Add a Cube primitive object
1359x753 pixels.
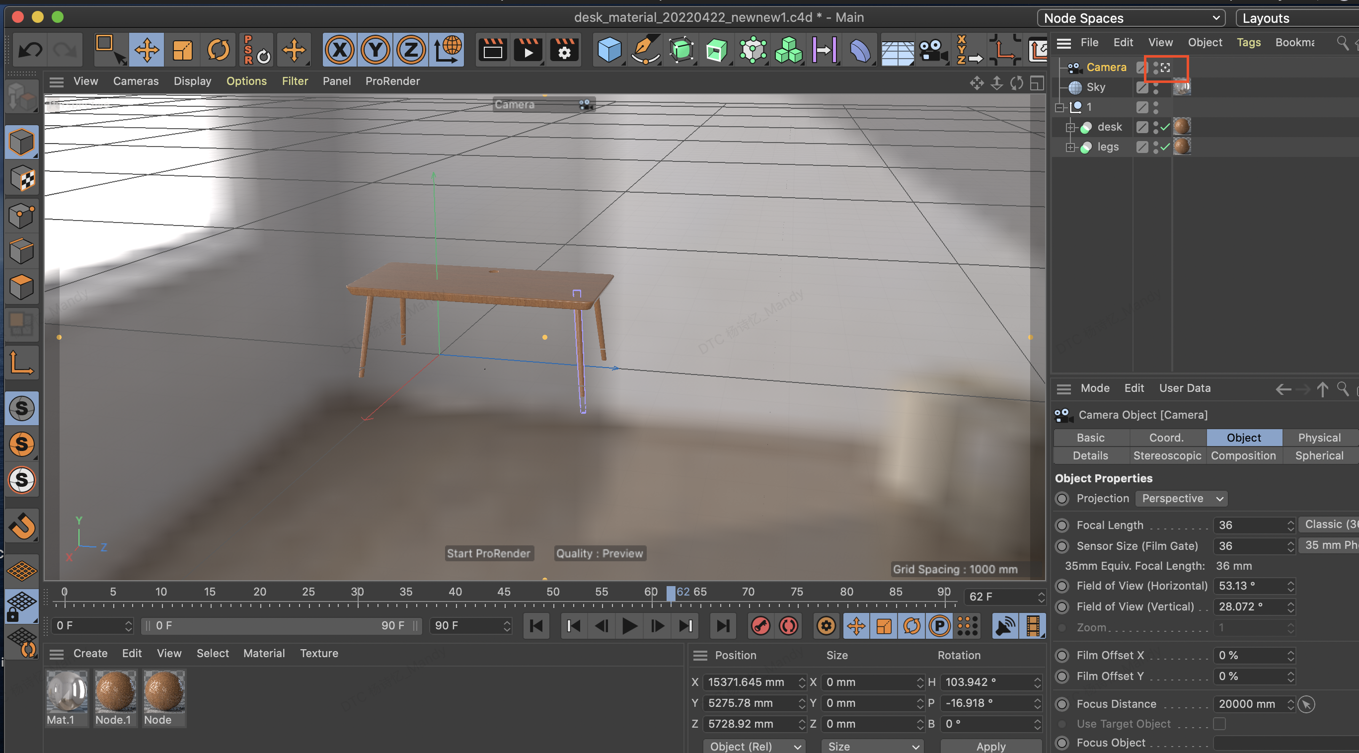click(609, 50)
